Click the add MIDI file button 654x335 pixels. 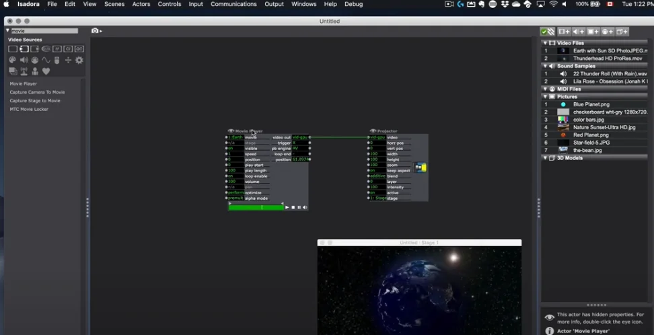[608, 32]
